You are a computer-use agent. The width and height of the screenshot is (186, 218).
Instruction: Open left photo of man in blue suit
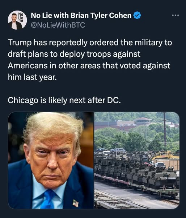coord(51,160)
